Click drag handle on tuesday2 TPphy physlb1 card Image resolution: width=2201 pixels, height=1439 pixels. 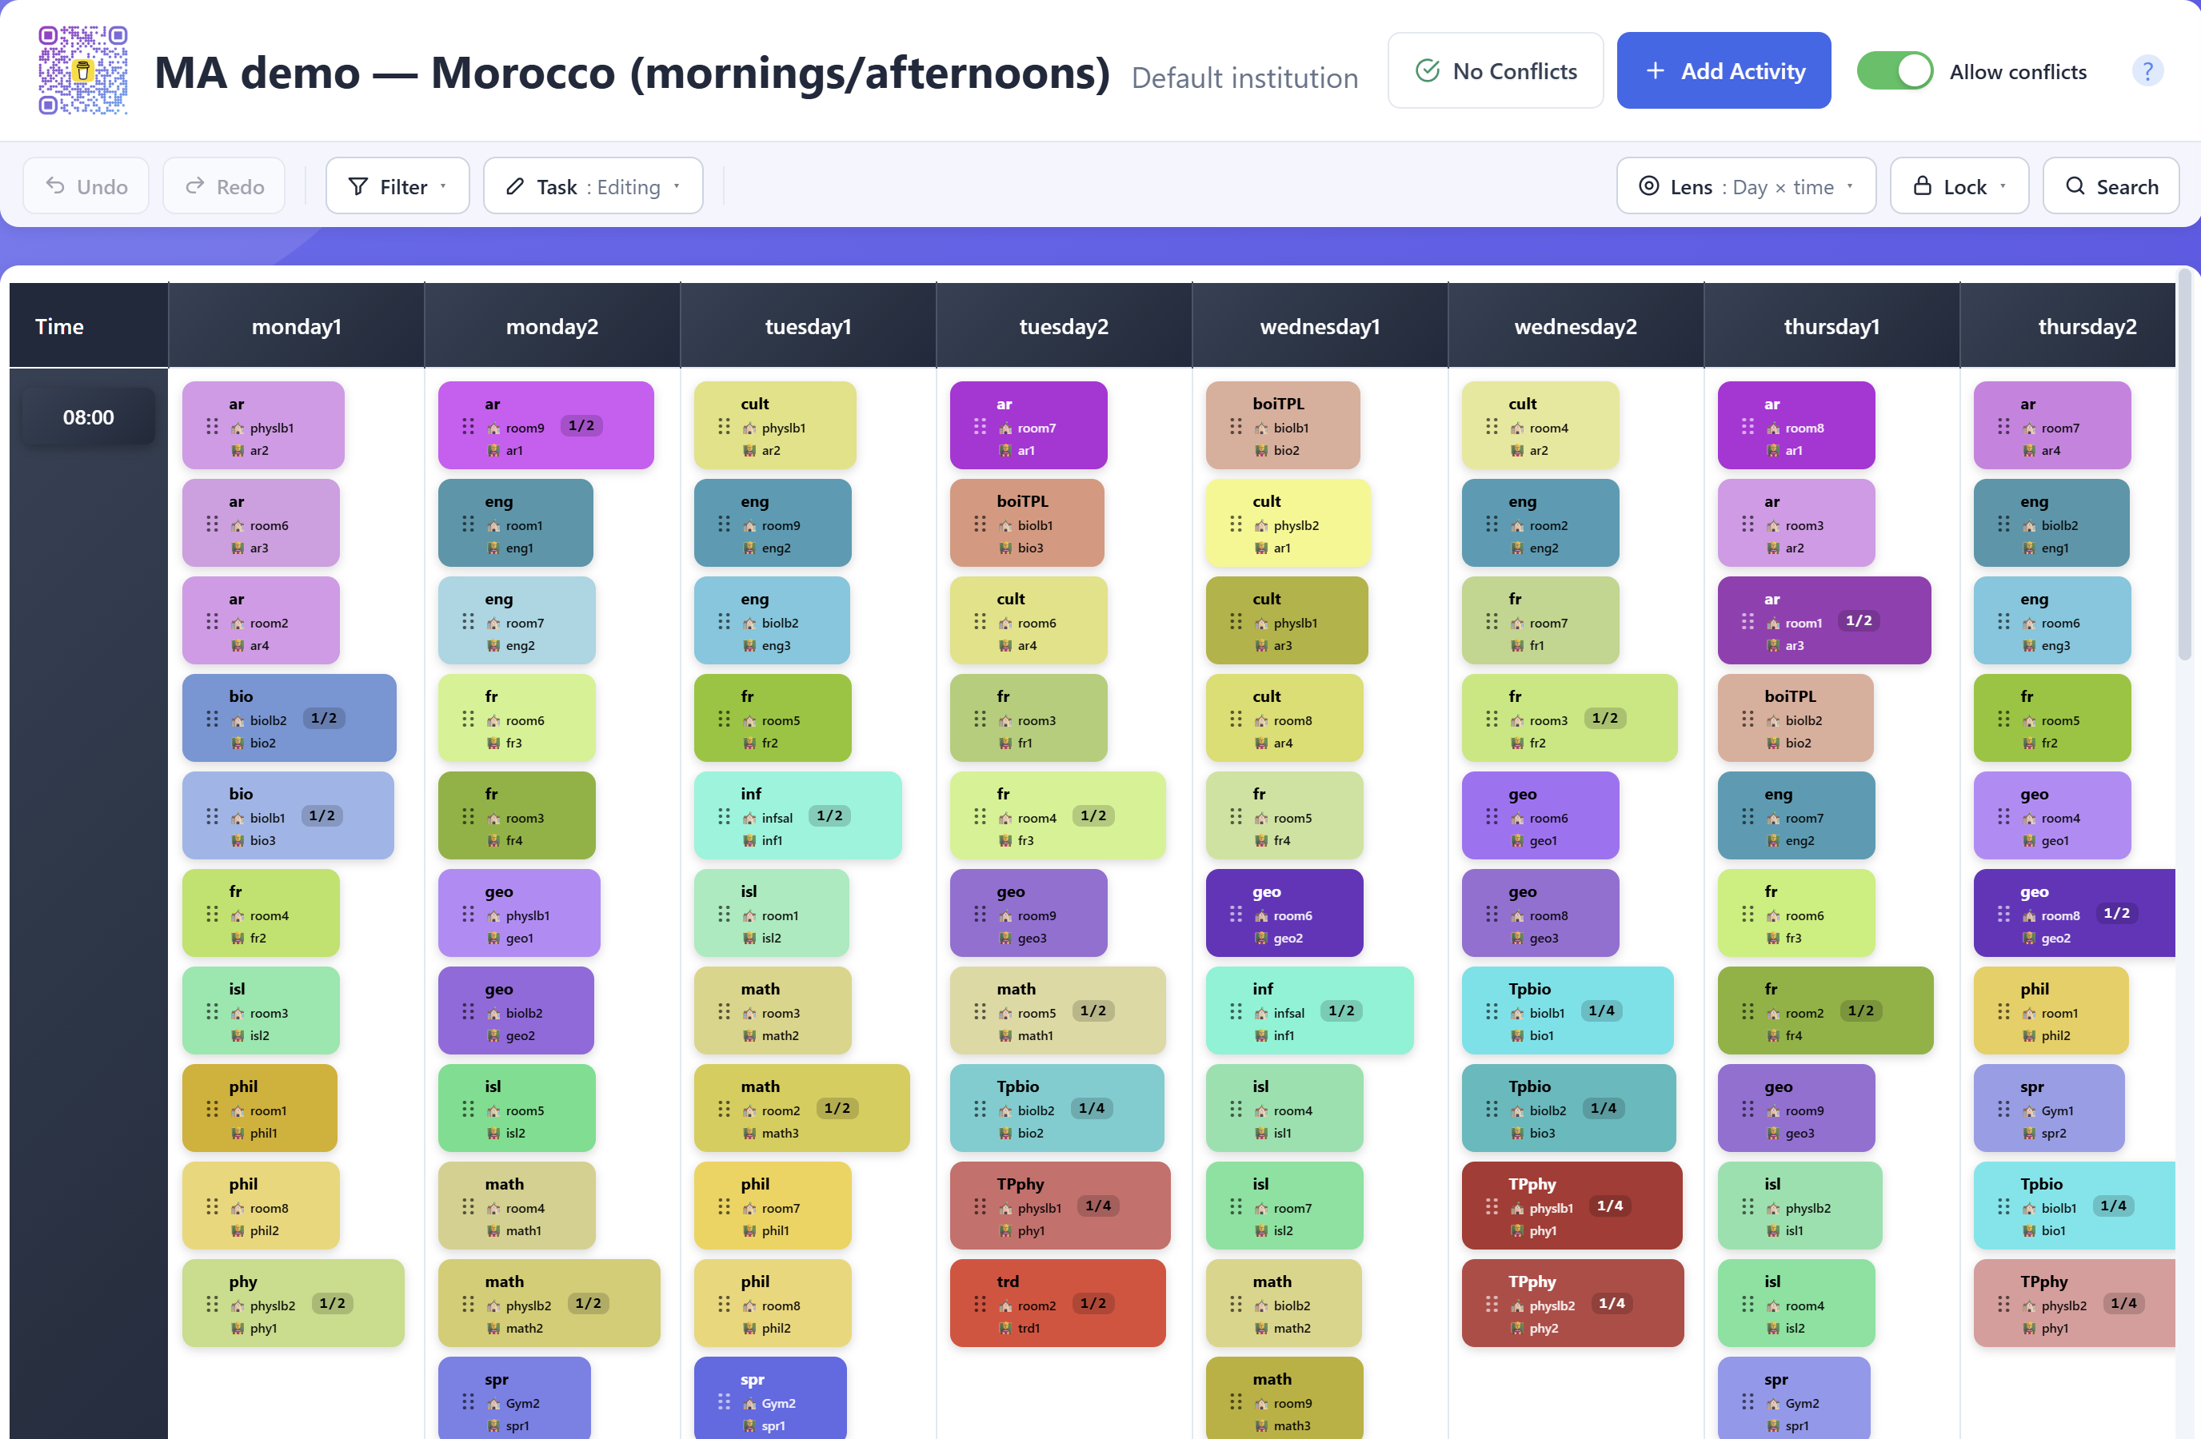pos(981,1206)
